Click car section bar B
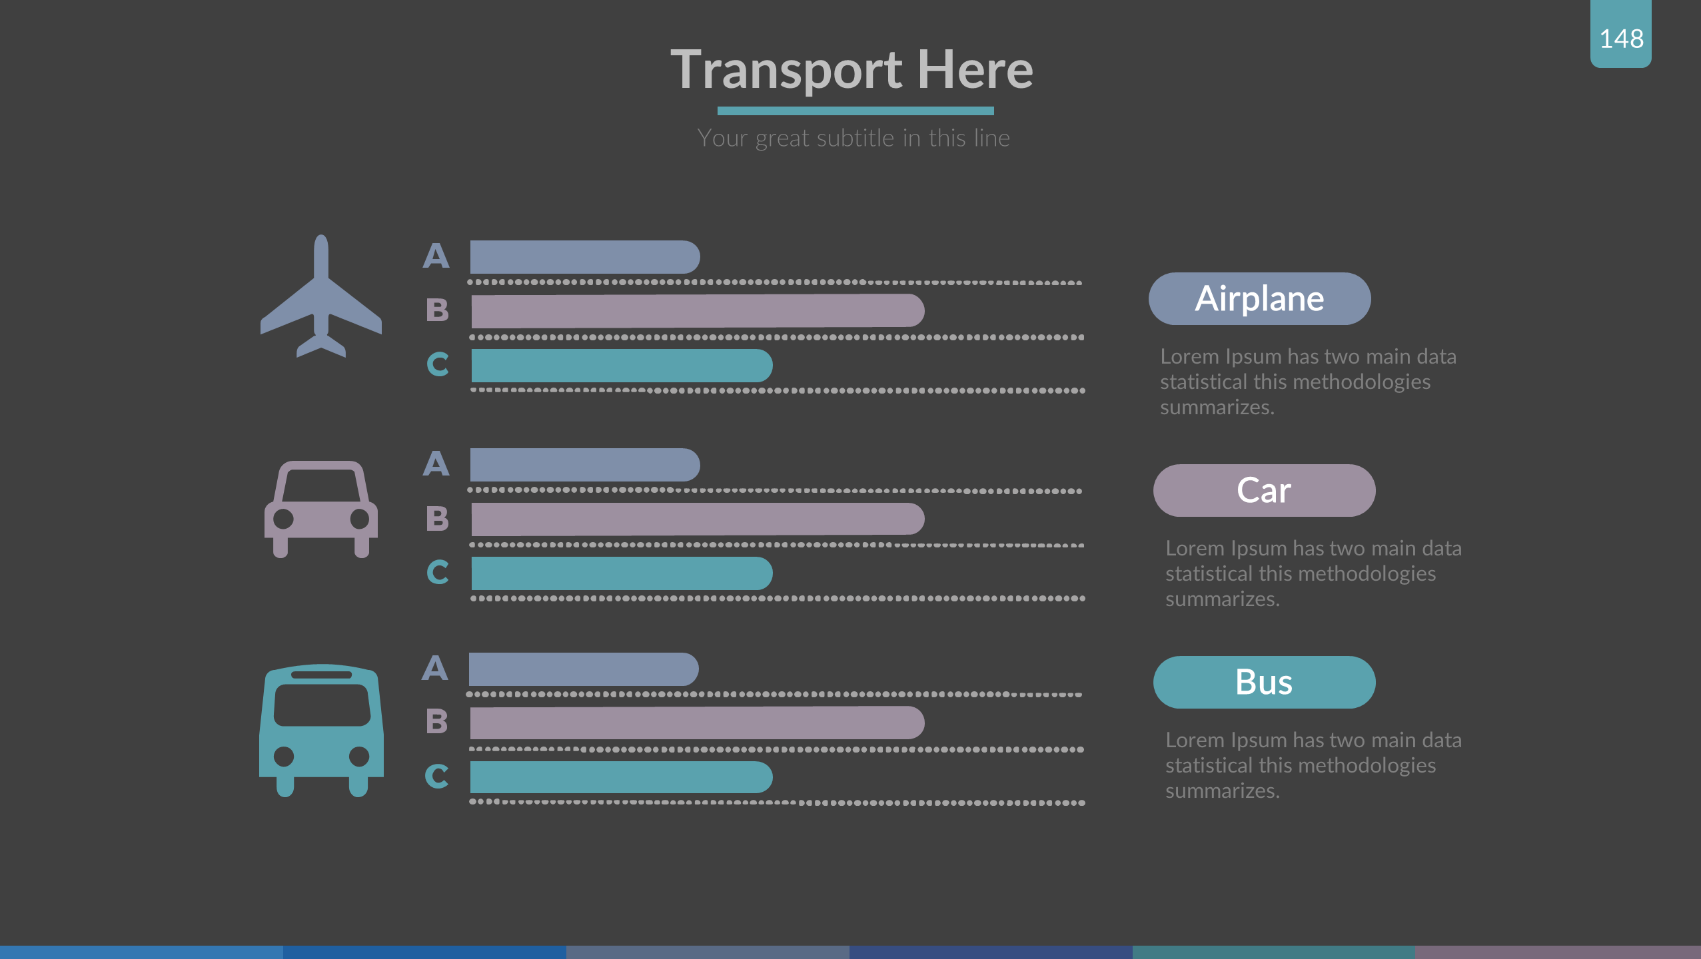This screenshot has height=959, width=1701. pyautogui.click(x=697, y=519)
